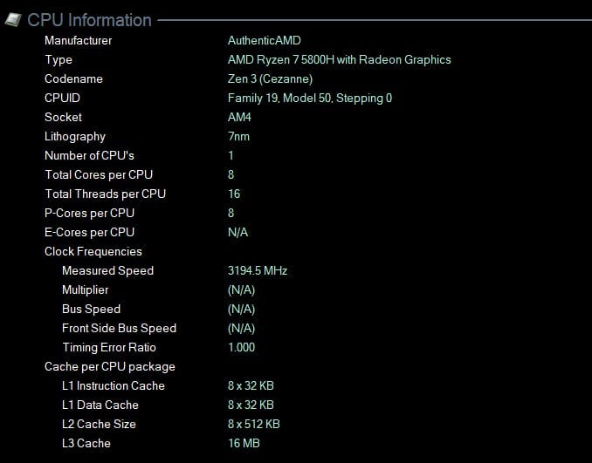Click the AM4 socket value
This screenshot has height=463, width=592.
click(239, 117)
